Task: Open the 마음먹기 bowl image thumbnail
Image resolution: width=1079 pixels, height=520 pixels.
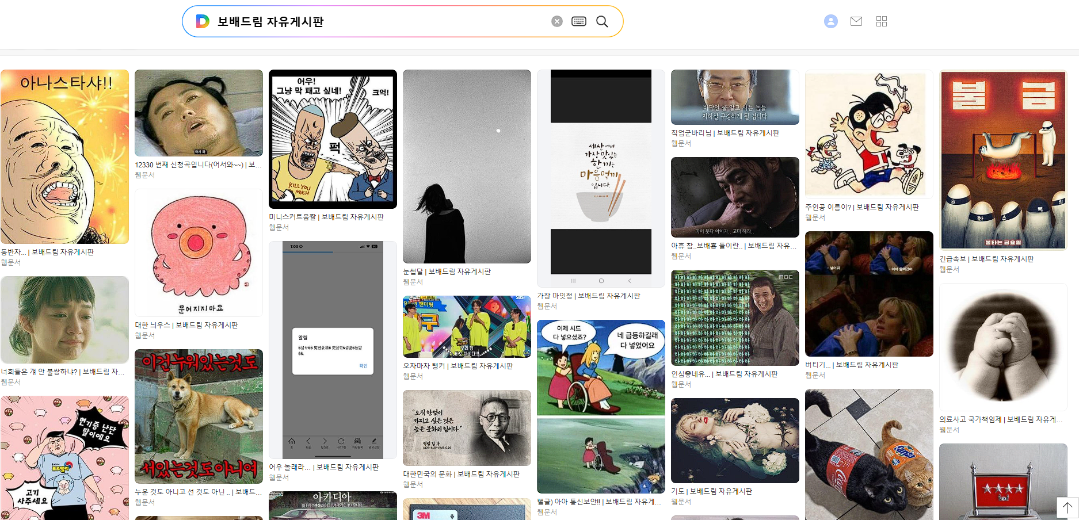Action: tap(601, 178)
